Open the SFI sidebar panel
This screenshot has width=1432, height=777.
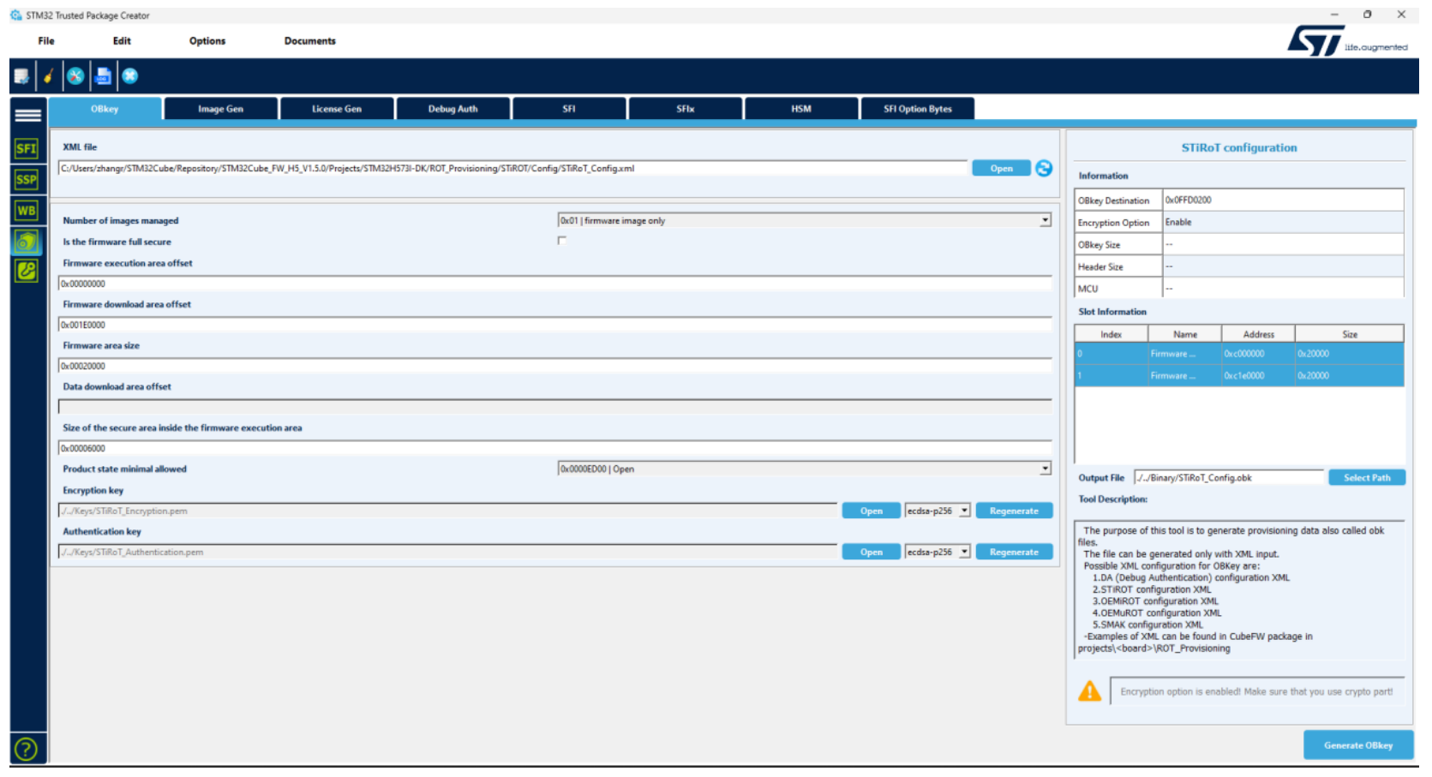click(x=27, y=149)
